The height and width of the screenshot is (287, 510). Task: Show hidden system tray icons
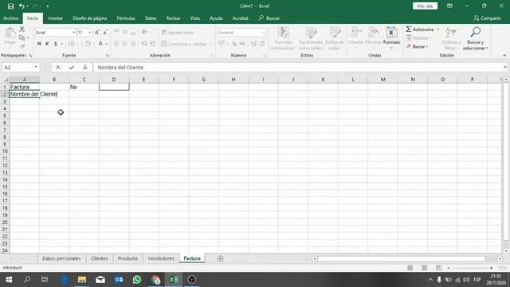click(430, 280)
